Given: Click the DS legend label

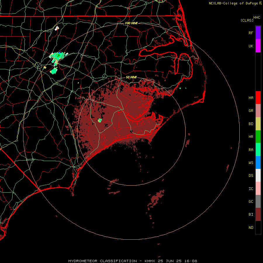Looking at the screenshot, I should pyautogui.click(x=251, y=176).
